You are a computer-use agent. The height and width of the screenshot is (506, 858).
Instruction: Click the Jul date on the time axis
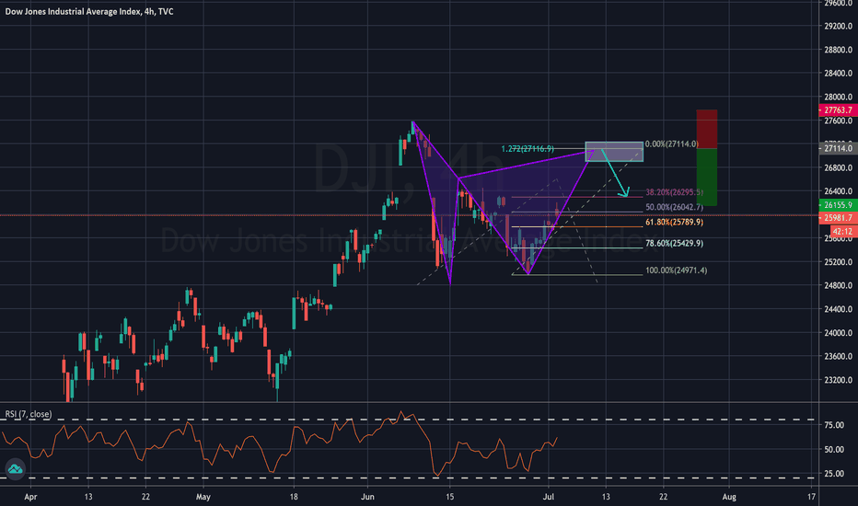point(549,497)
